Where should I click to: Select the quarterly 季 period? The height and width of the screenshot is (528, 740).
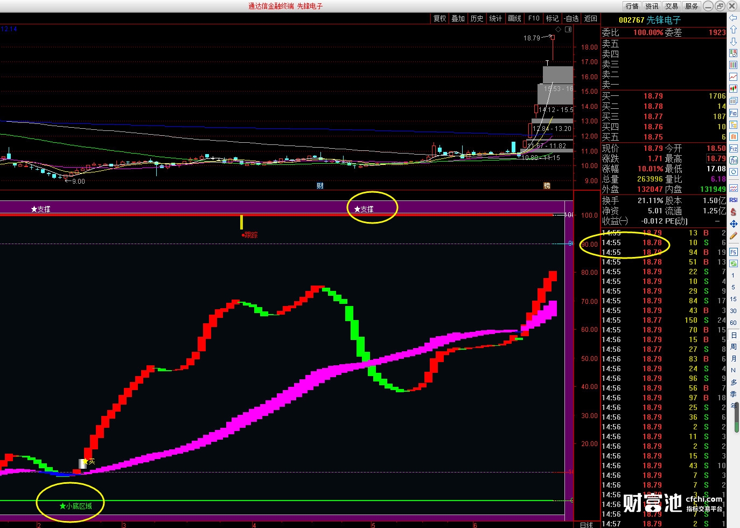pyautogui.click(x=733, y=394)
